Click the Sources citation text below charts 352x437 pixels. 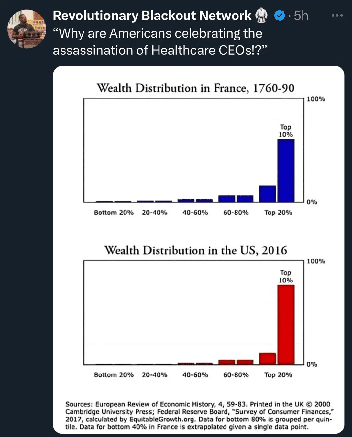point(198,415)
